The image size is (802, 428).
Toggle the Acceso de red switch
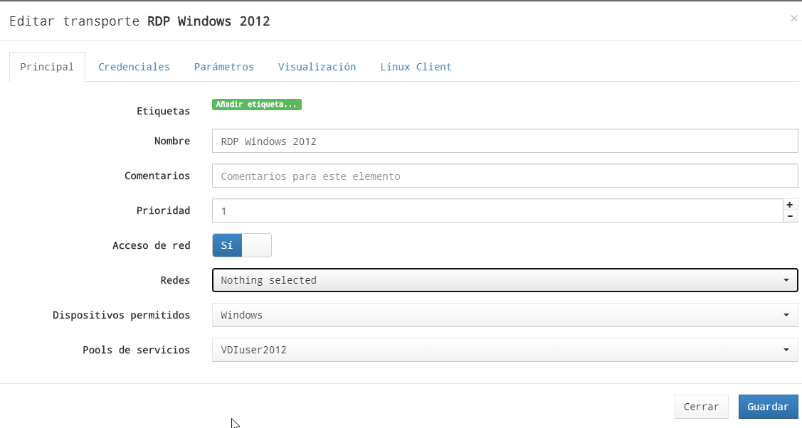pos(242,245)
